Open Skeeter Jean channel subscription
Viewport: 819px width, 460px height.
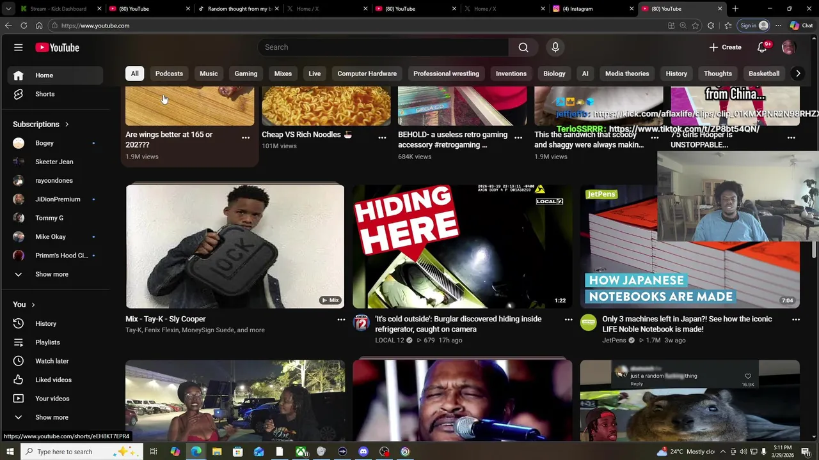pos(55,162)
